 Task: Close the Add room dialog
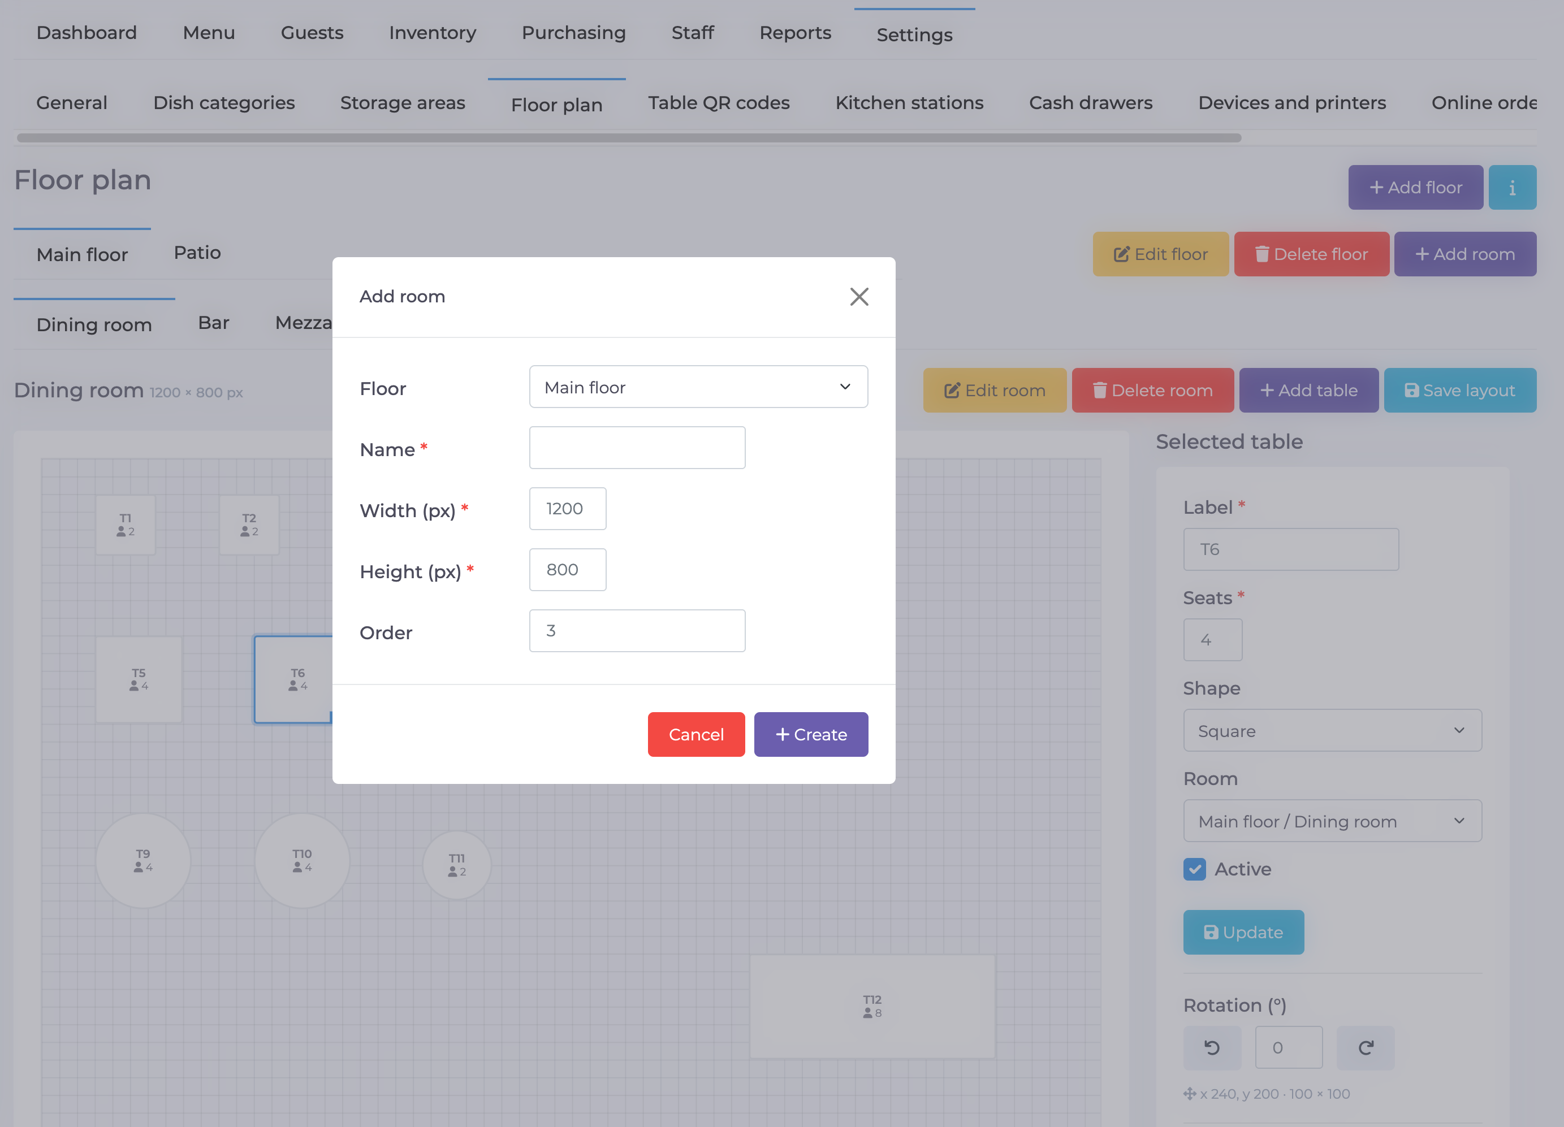click(x=858, y=296)
